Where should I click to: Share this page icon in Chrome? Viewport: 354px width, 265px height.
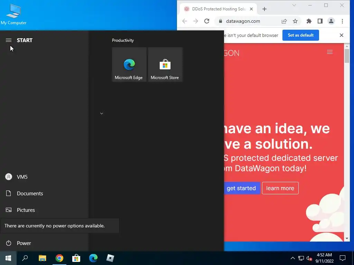[284, 21]
